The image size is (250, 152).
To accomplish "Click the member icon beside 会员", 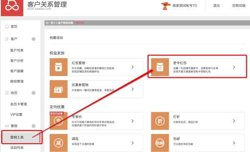I will 7,93.
